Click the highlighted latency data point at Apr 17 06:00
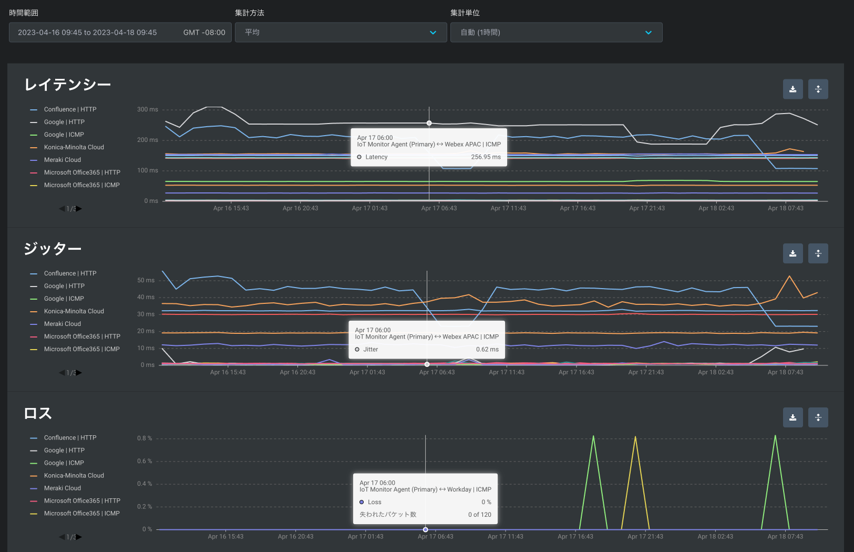The width and height of the screenshot is (854, 552). click(x=429, y=123)
